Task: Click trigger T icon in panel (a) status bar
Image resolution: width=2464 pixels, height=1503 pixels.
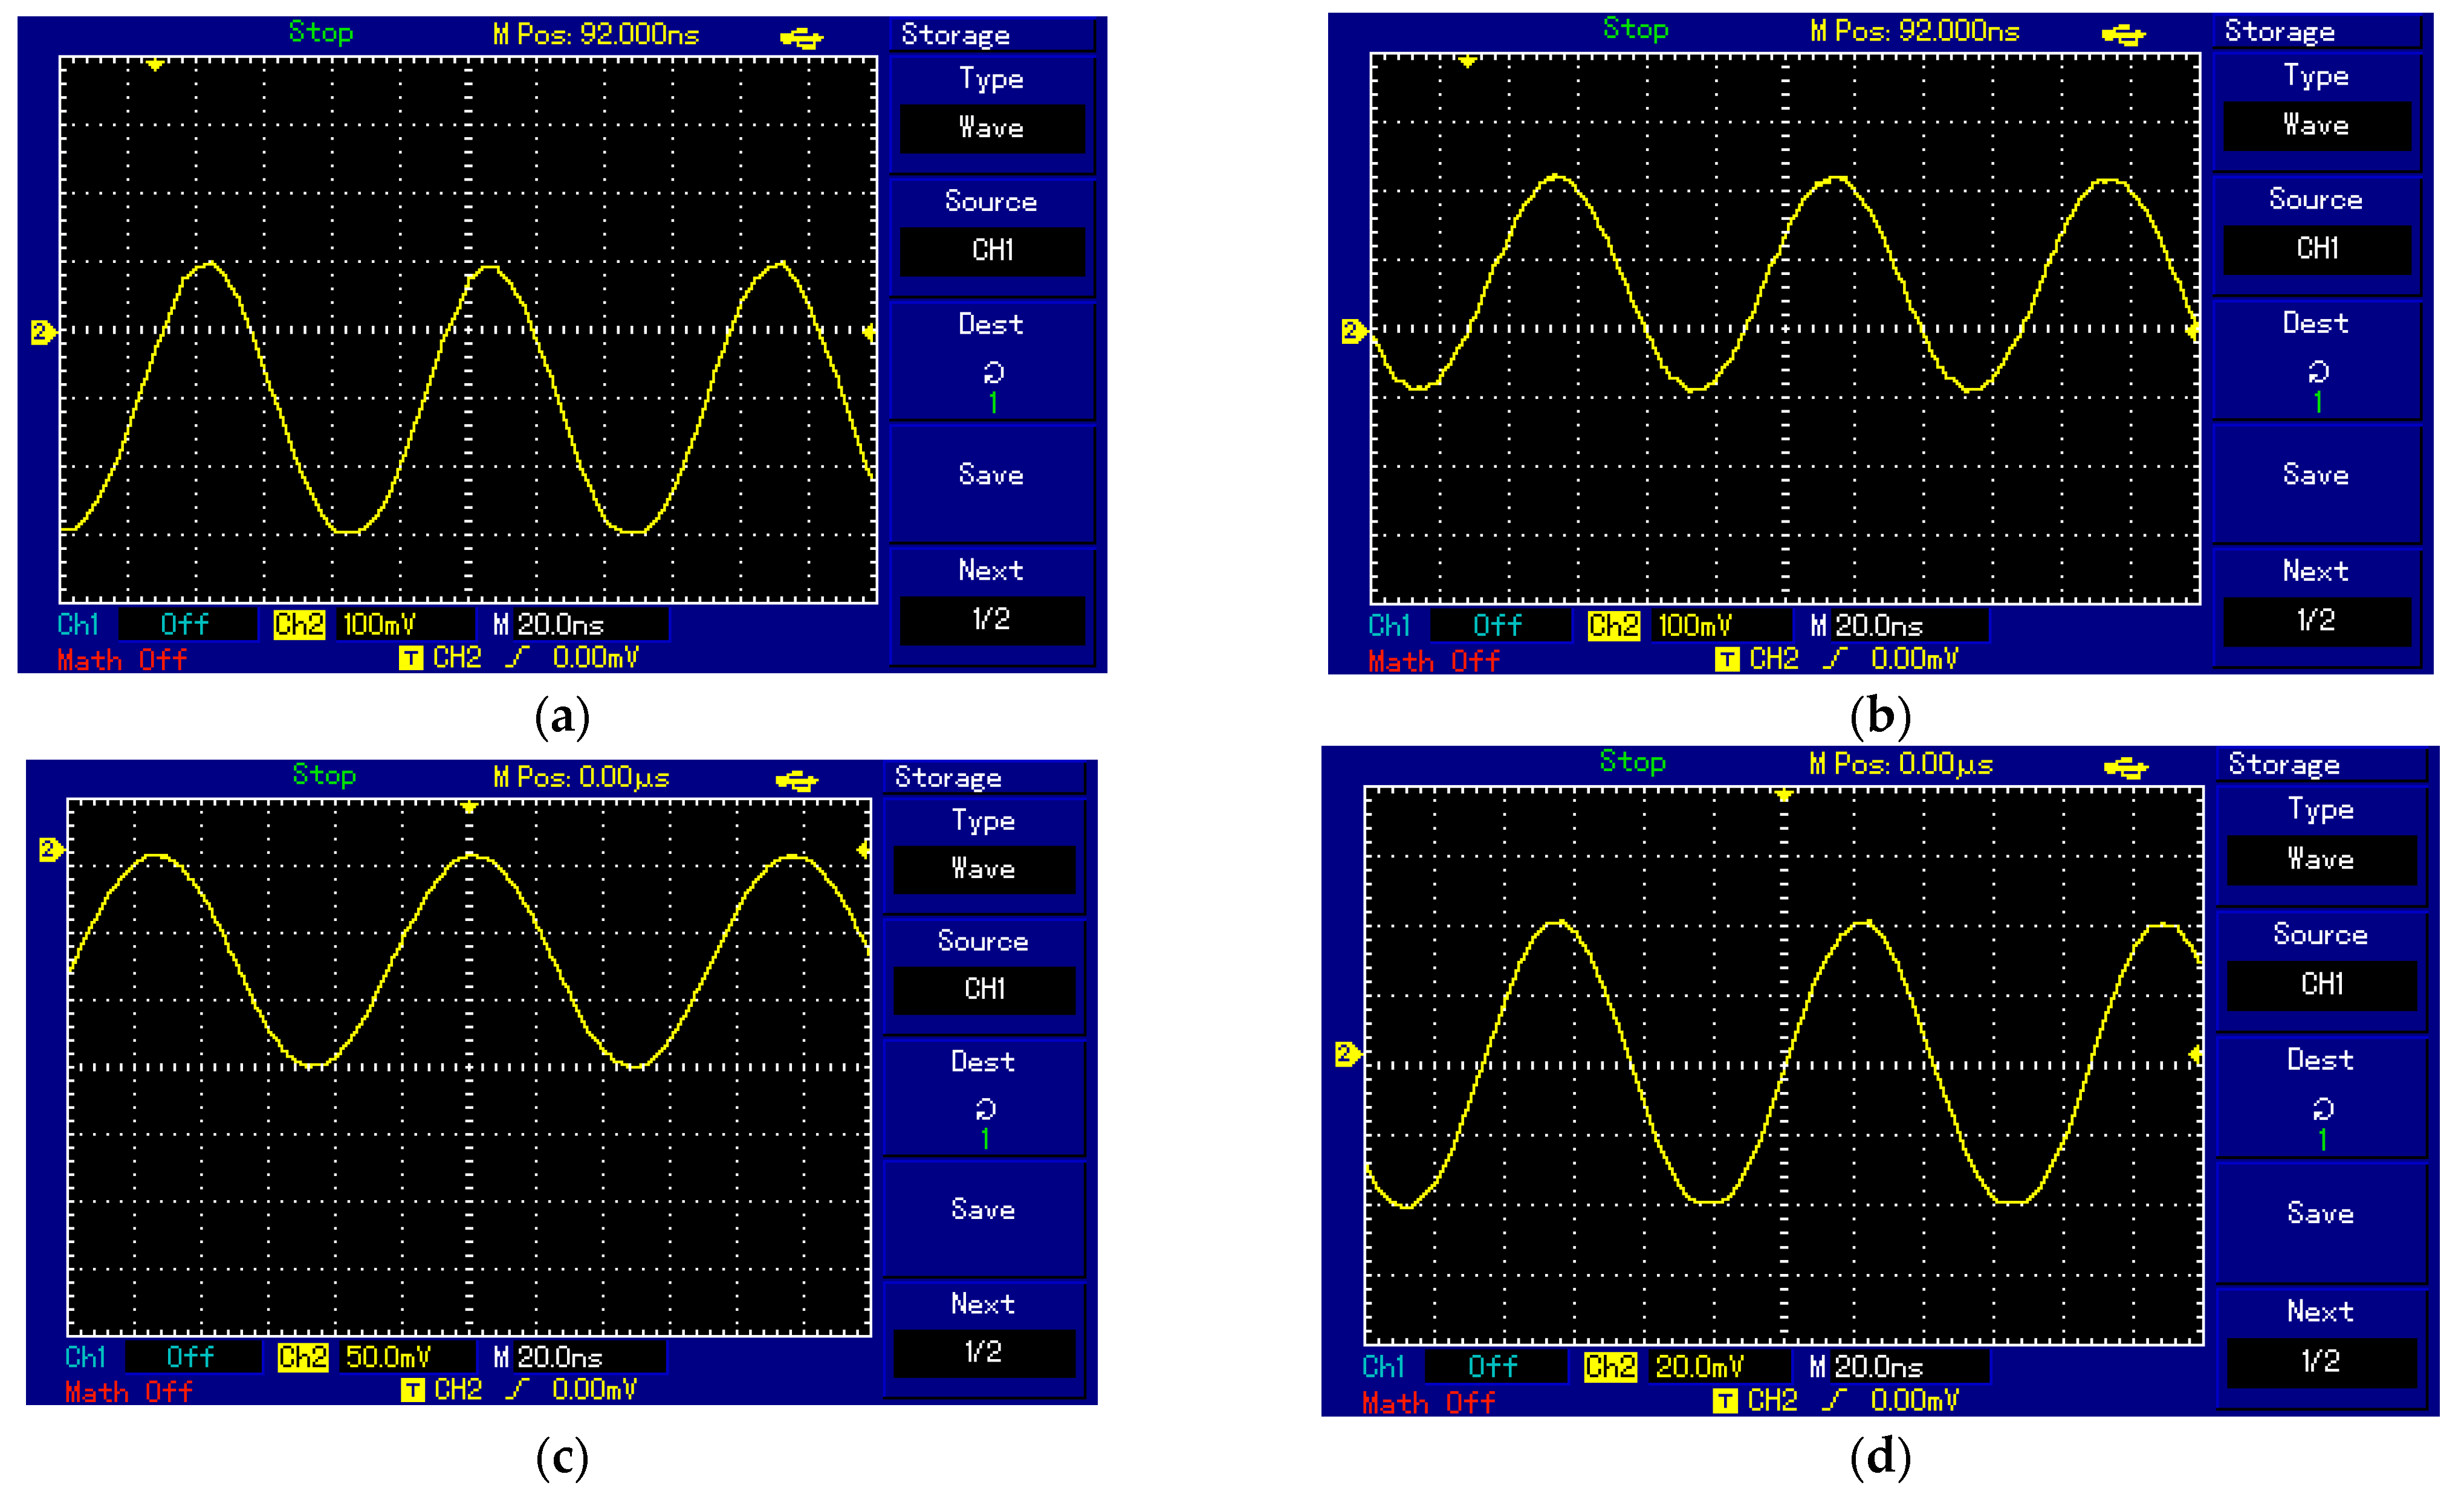Action: click(411, 658)
